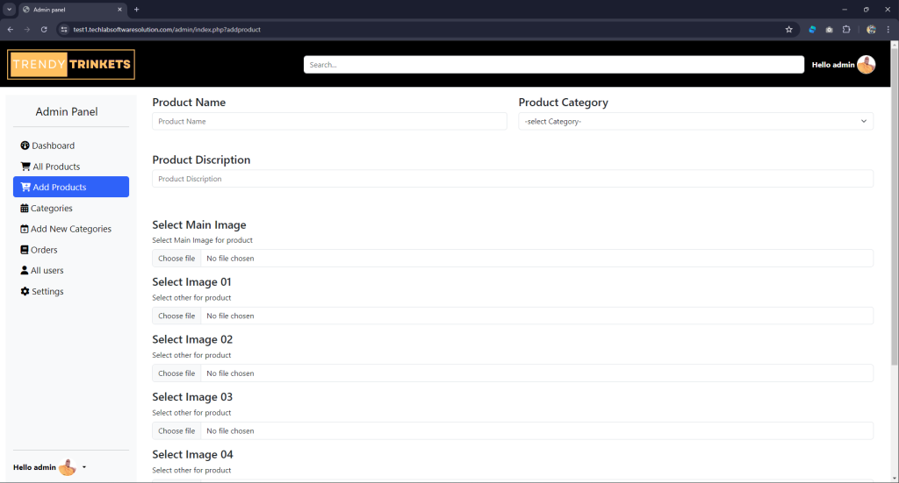Click the Settings gear icon in sidebar
This screenshot has width=899, height=483.
click(25, 292)
